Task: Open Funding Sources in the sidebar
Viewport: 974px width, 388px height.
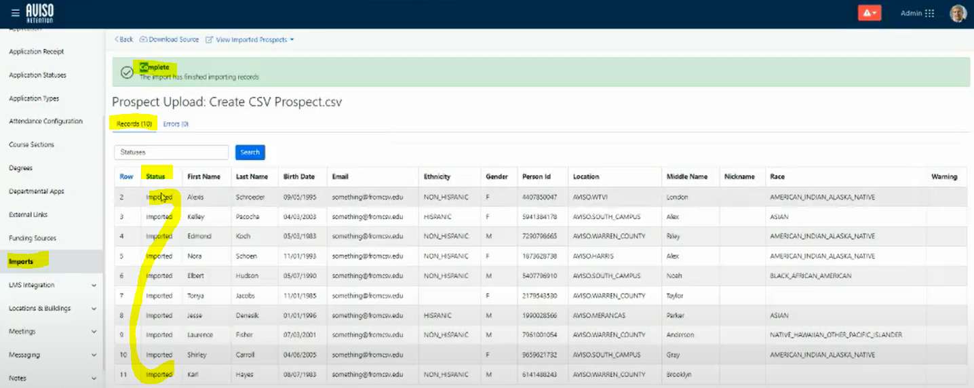Action: [33, 238]
